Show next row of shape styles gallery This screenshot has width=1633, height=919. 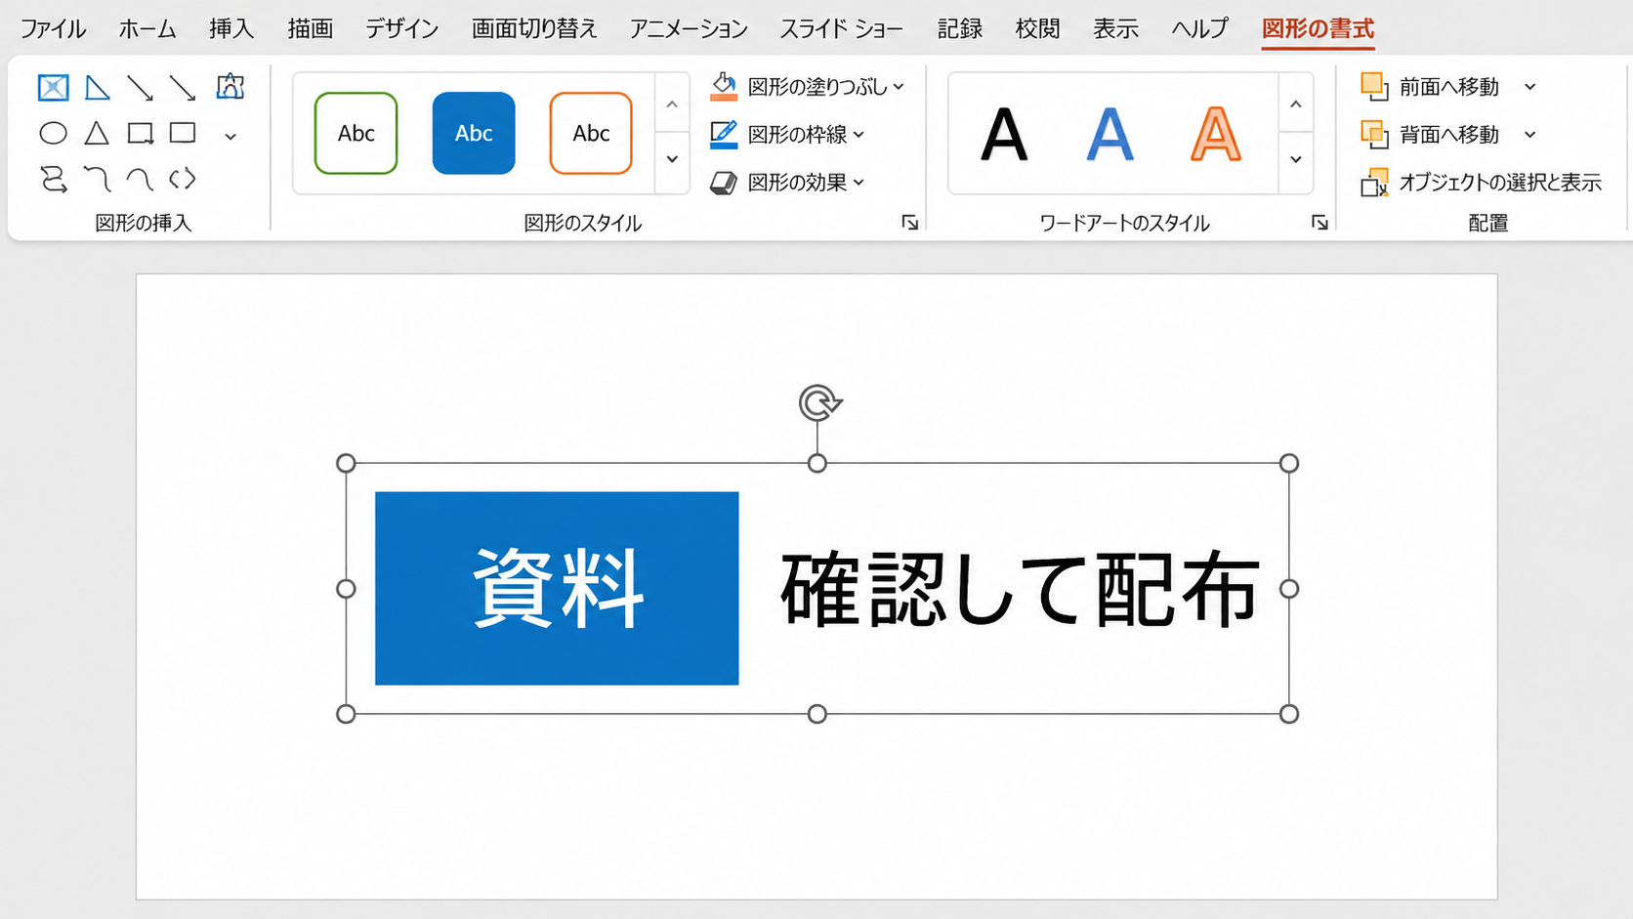coord(672,159)
